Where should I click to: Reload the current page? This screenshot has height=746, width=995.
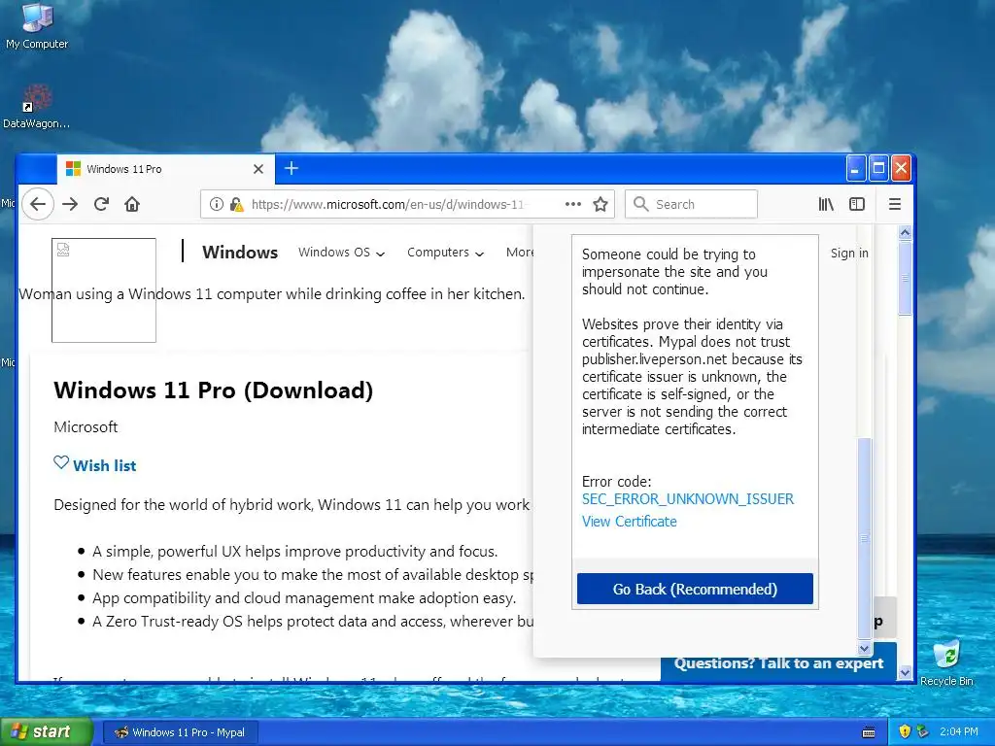101,204
